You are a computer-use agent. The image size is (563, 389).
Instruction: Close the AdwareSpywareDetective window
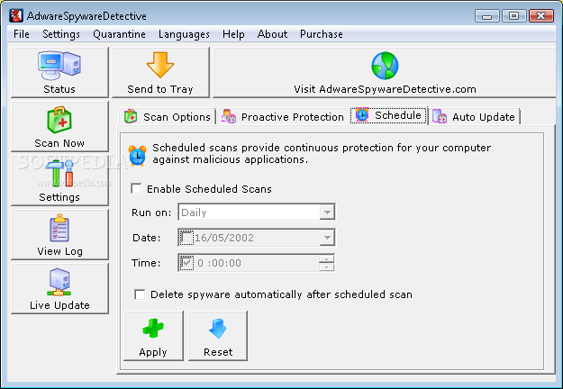[541, 16]
